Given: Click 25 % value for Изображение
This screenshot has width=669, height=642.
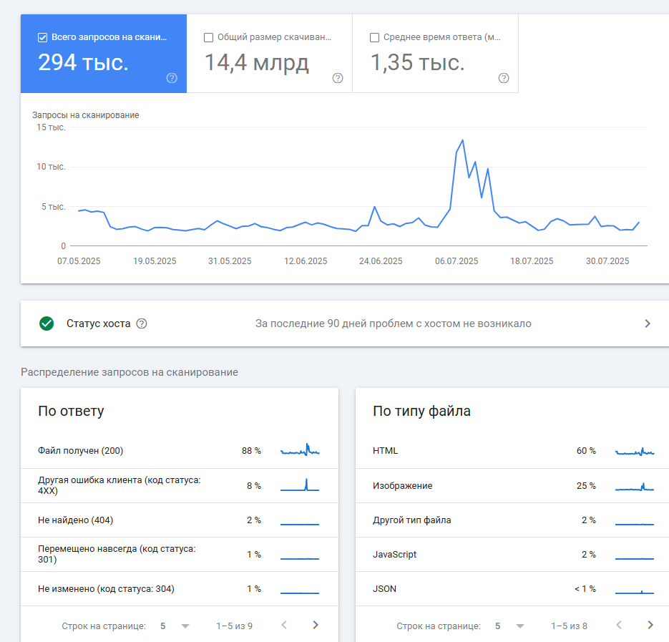Looking at the screenshot, I should point(586,486).
